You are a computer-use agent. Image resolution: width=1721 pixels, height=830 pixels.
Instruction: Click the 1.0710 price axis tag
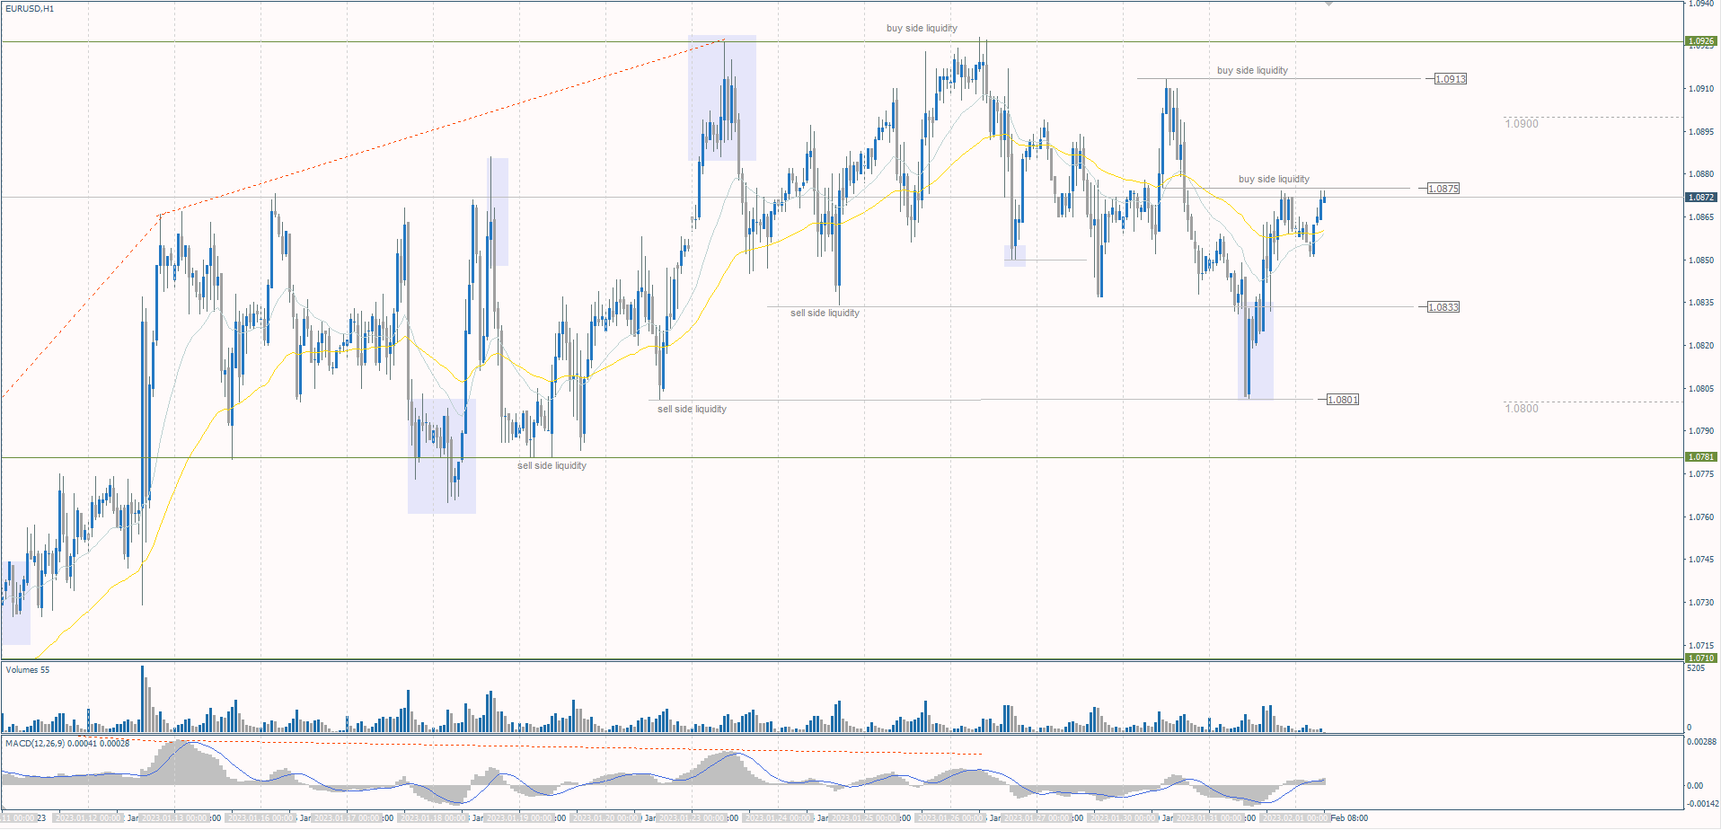(1701, 658)
